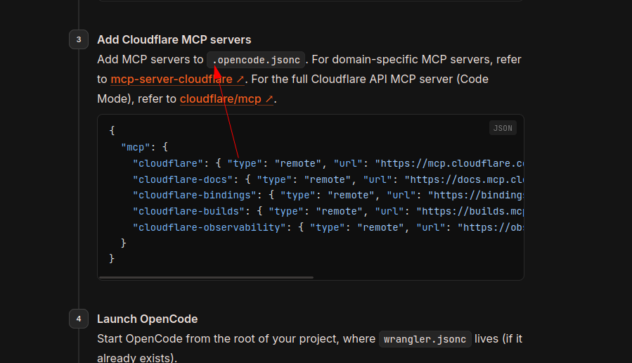
Task: Click external-link arrow icon after mcp-server-cloudflare
Action: [x=240, y=79]
